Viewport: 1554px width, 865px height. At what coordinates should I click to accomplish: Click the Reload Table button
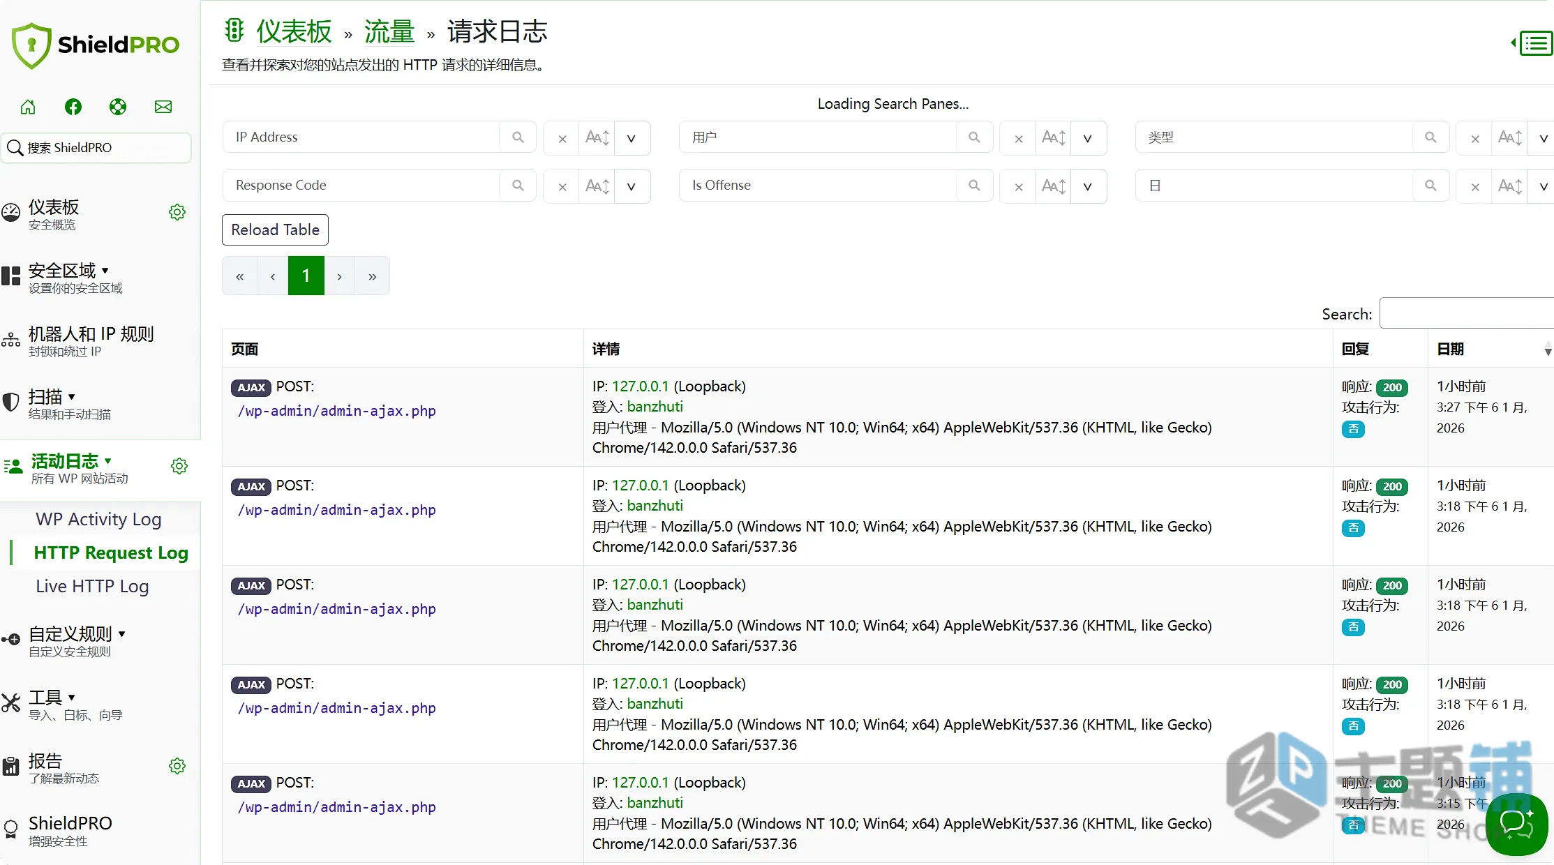[275, 230]
